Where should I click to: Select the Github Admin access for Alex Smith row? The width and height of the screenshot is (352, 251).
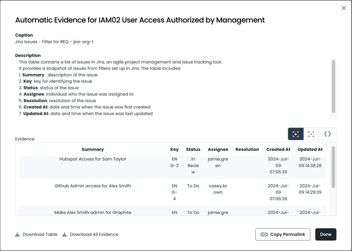[x=93, y=186]
